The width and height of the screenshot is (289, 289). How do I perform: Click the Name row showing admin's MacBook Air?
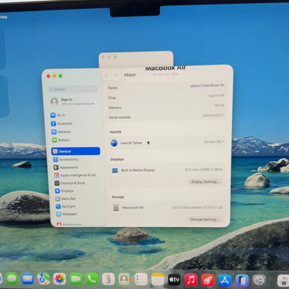(166, 87)
